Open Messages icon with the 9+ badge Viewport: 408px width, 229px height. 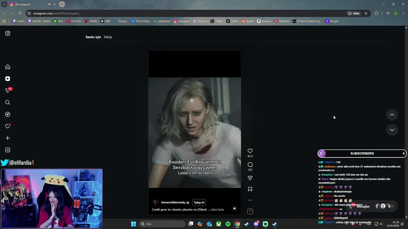coord(8,91)
